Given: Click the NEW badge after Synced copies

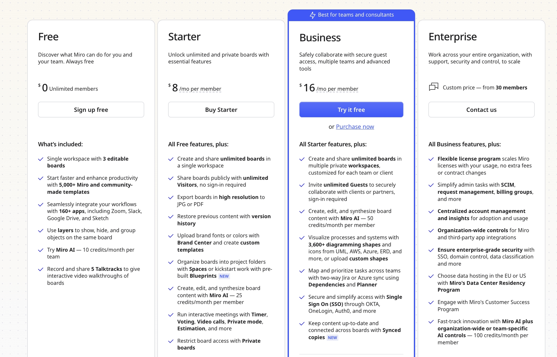Looking at the screenshot, I should point(333,337).
